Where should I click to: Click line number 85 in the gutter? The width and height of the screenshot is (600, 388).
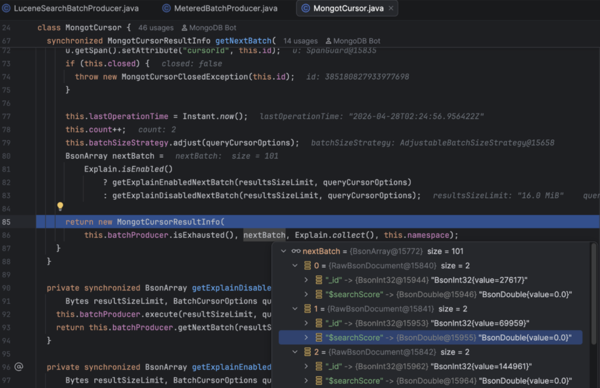pos(6,222)
